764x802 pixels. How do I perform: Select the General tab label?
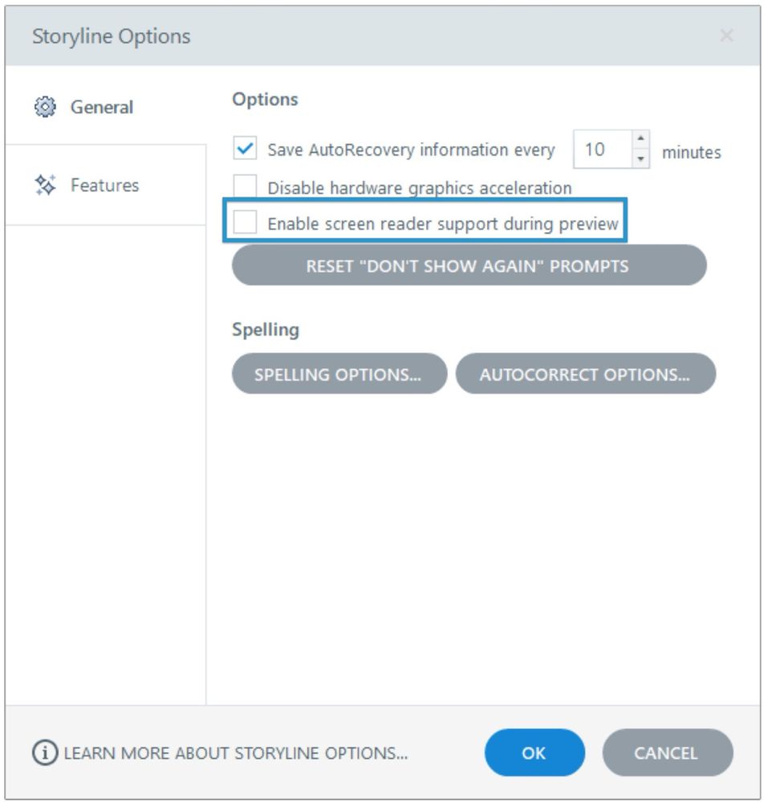(102, 107)
